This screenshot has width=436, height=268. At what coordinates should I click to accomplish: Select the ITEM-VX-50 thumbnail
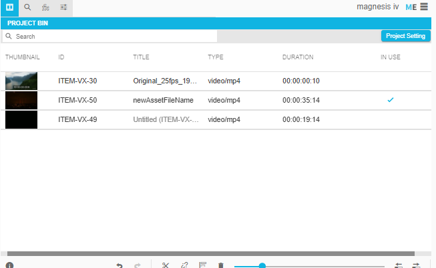click(21, 100)
